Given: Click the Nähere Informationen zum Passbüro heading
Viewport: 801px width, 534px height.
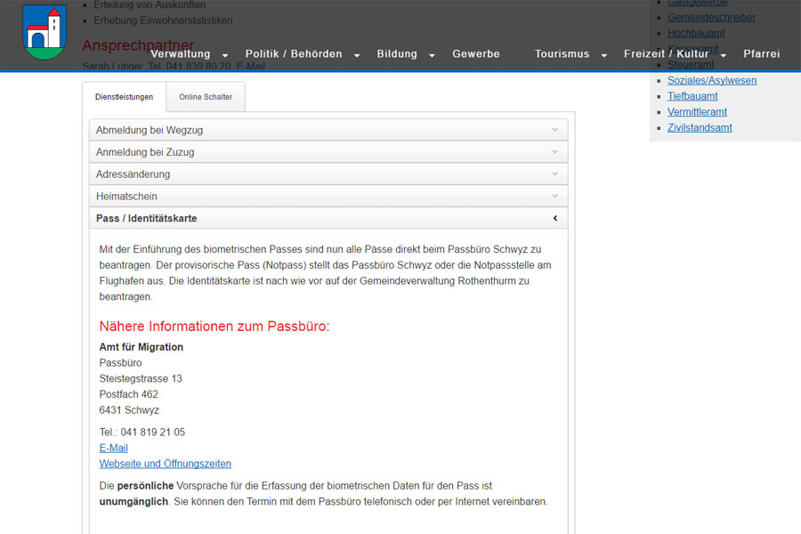Looking at the screenshot, I should [214, 326].
